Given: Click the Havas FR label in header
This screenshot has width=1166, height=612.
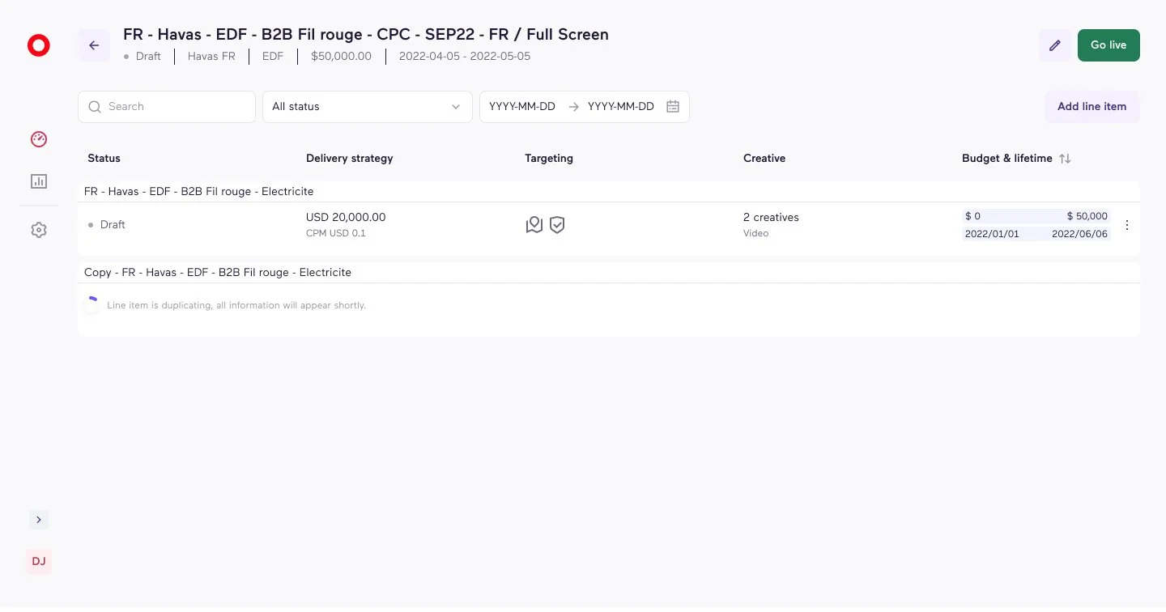Looking at the screenshot, I should pos(211,57).
